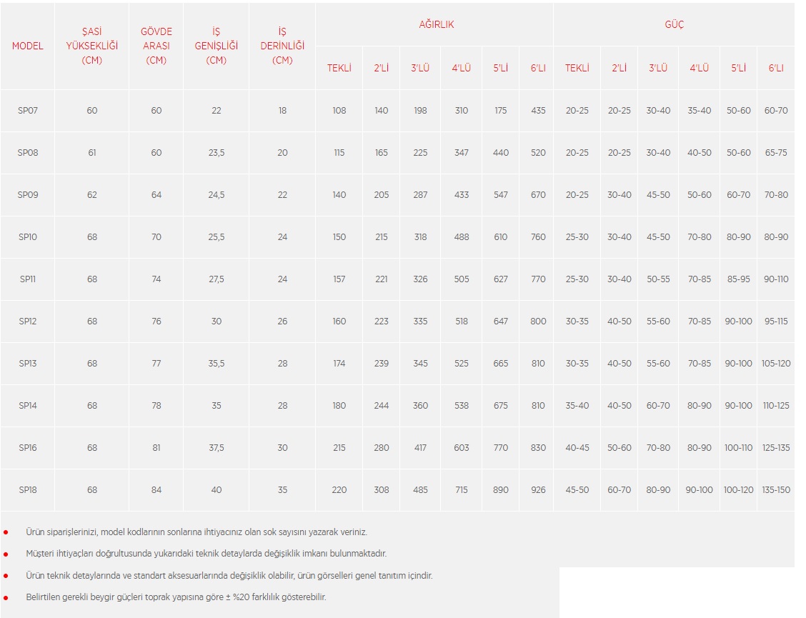Click the İŞ DERİNLİĞİ column header
The image size is (806, 618).
282,46
